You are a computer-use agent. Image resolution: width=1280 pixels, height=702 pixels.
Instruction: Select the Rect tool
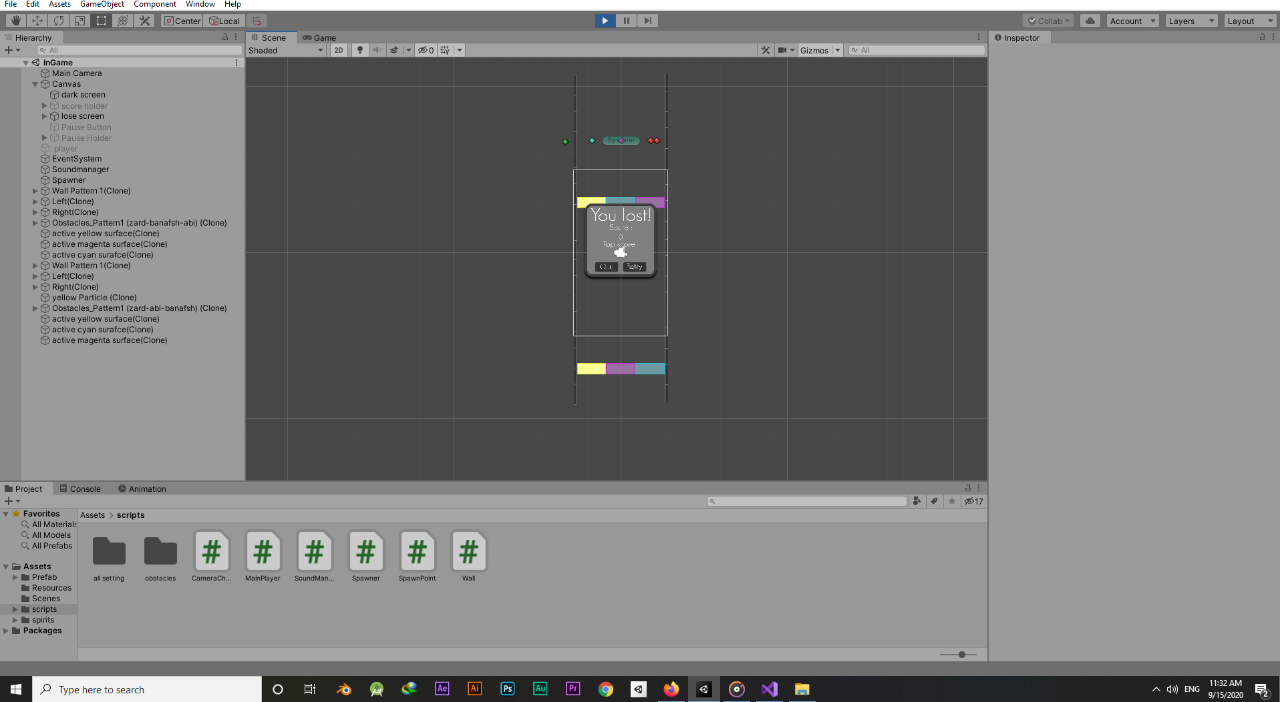click(x=102, y=21)
